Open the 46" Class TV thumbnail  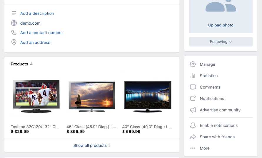tap(92, 96)
